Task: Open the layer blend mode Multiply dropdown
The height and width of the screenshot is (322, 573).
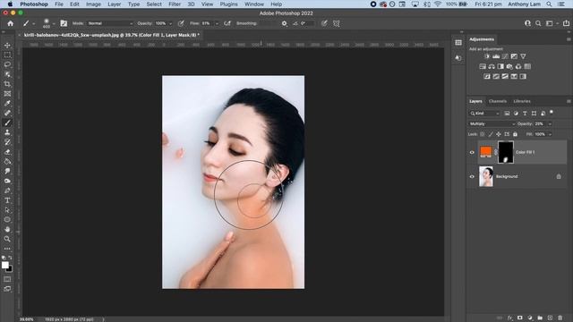Action: tap(492, 123)
